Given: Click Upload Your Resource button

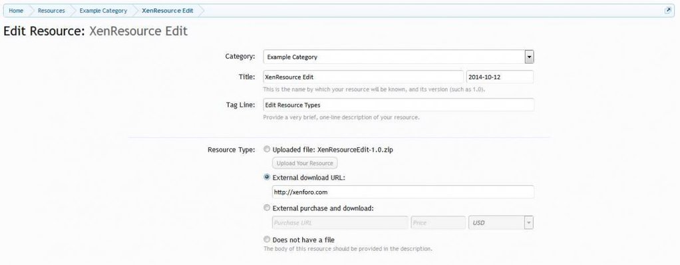Looking at the screenshot, I should (305, 163).
